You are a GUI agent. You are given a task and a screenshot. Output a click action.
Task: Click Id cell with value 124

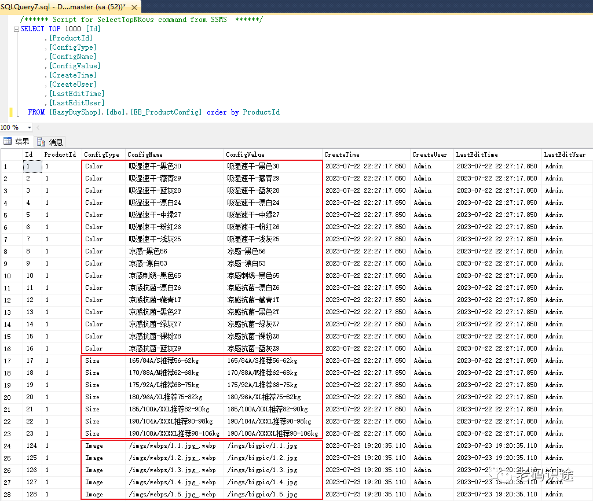(32, 446)
